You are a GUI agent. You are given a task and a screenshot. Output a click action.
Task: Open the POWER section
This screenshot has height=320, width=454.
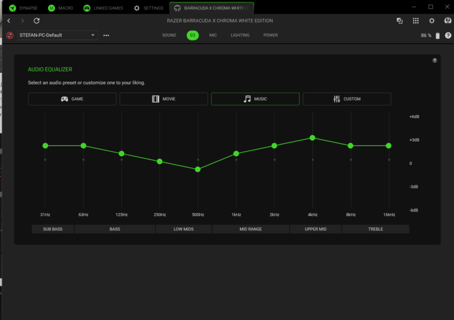point(270,35)
